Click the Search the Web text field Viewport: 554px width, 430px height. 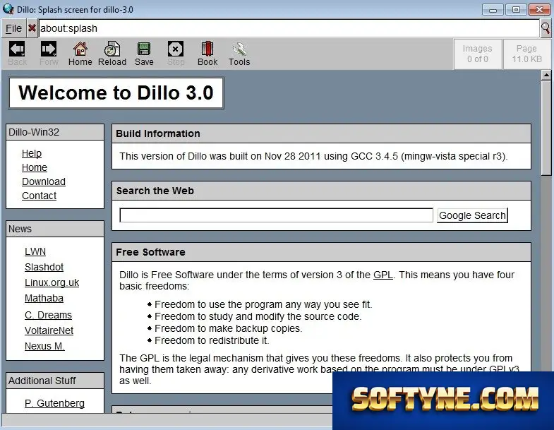(276, 215)
